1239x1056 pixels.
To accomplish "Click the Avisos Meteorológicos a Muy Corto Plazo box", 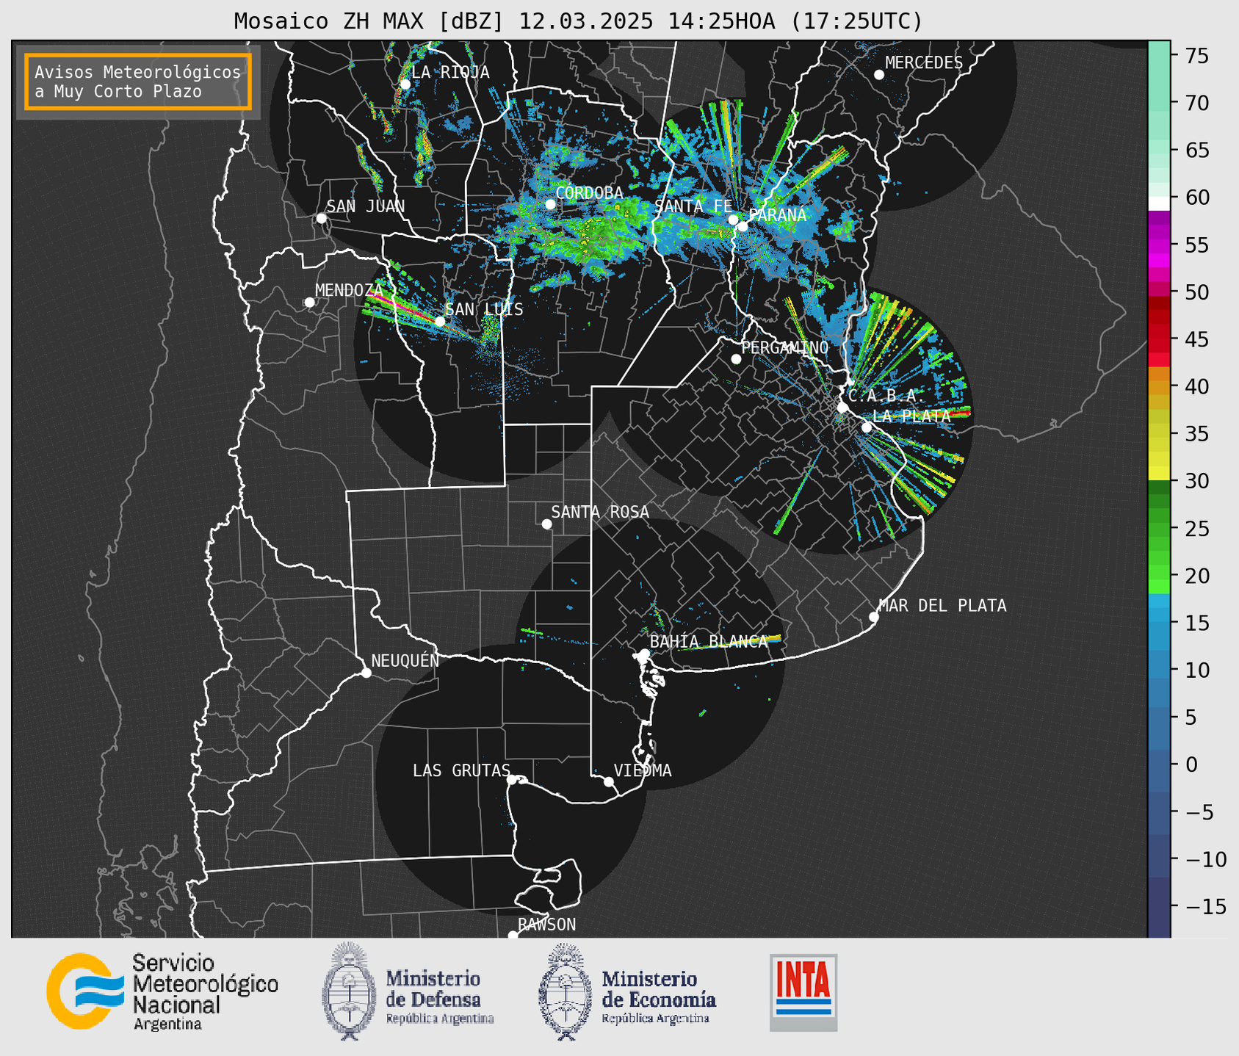I will (138, 82).
